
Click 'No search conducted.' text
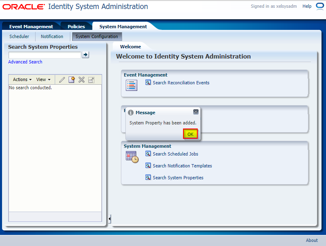[30, 88]
